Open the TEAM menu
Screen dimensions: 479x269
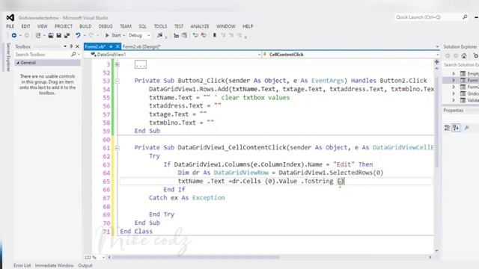[126, 27]
